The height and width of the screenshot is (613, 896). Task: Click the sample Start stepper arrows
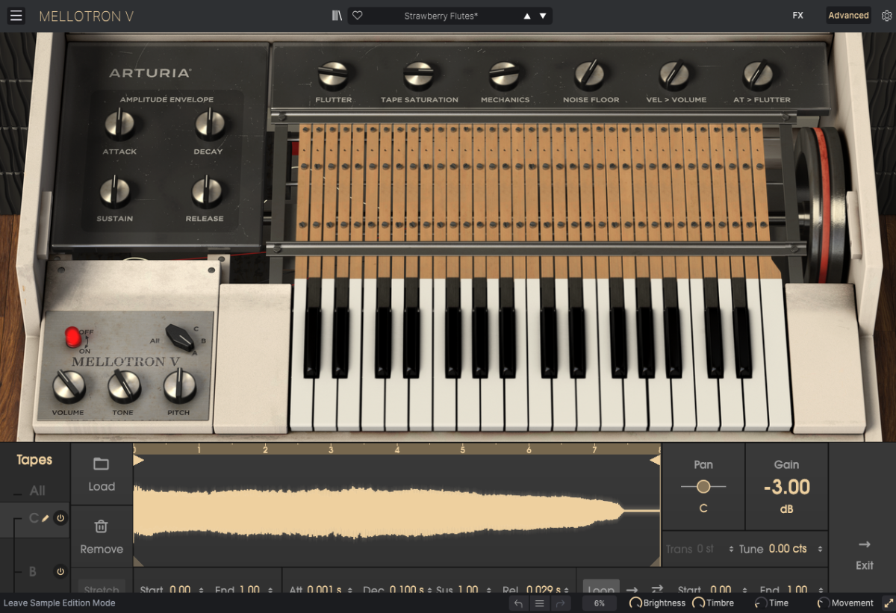(200, 590)
